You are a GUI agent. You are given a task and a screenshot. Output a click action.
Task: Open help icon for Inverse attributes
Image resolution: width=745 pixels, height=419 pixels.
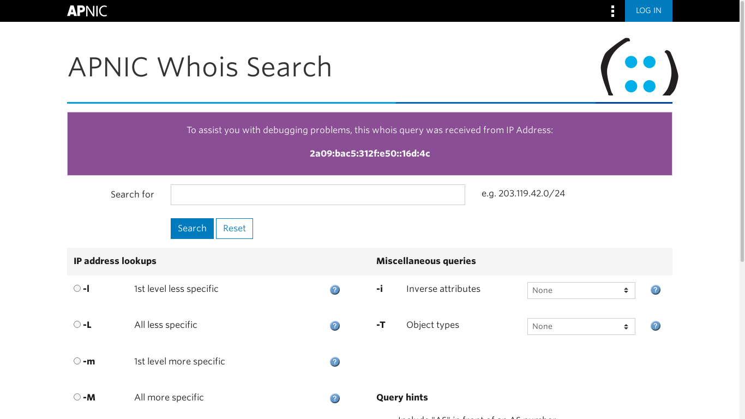click(x=656, y=290)
